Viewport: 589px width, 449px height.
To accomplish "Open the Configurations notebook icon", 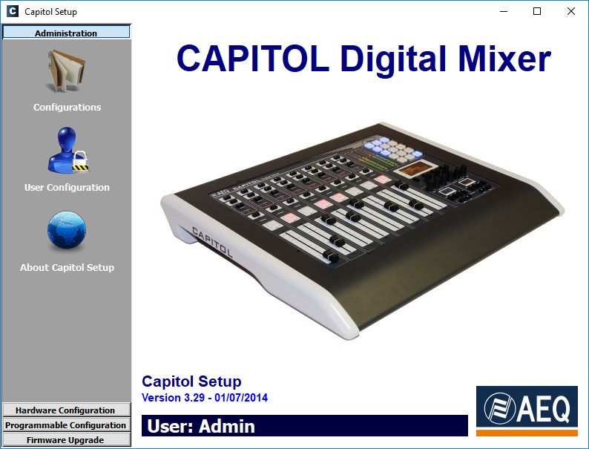I will tap(67, 71).
